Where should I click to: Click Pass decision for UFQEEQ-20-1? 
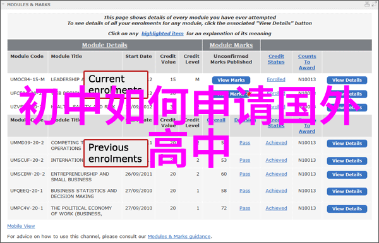click(x=245, y=191)
